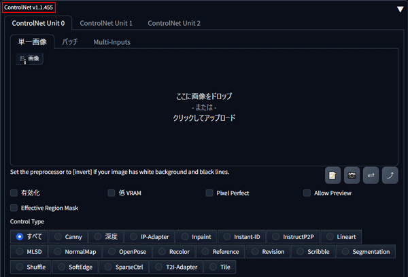Image resolution: width=408 pixels, height=277 pixels.
Task: Switch to ControlNet Unit 0 tab
Action: (38, 23)
